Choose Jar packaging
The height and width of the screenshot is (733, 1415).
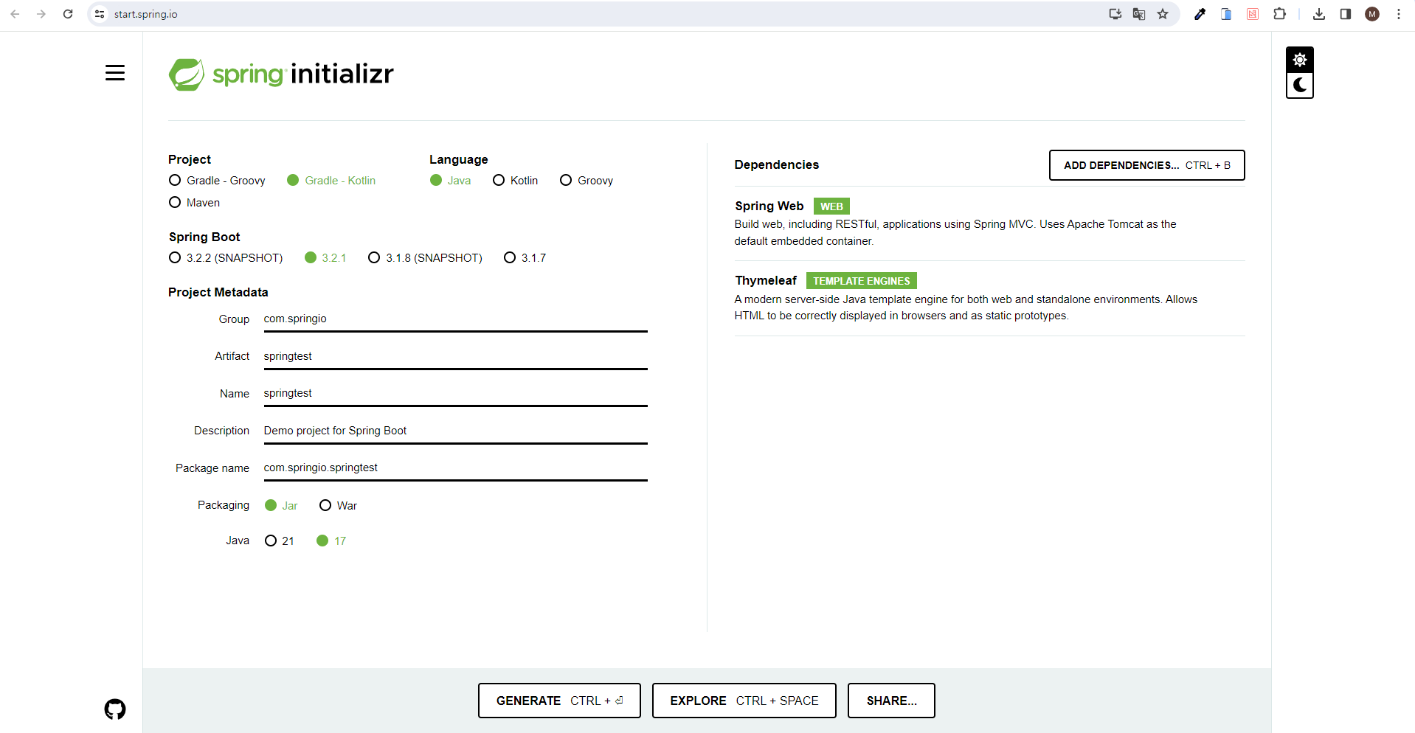click(281, 506)
